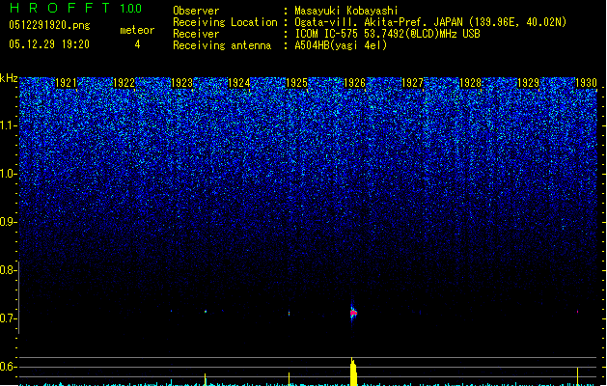Click the 1928 time marker
Screen dimensions: 607x386
pos(470,82)
